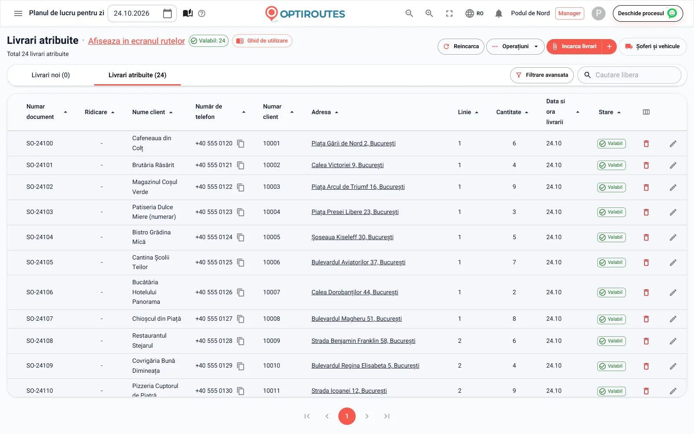Open Filtrare avansata filter
694x434 pixels.
pos(542,75)
